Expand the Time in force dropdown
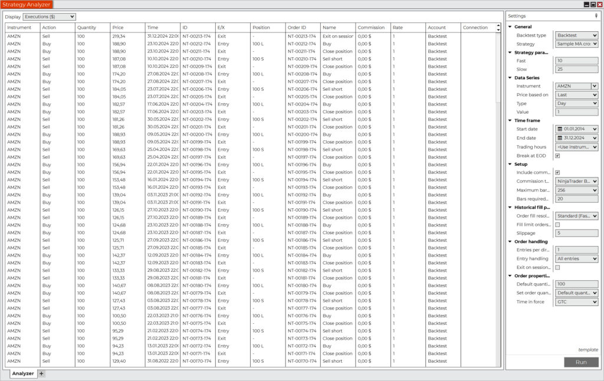 click(577, 302)
